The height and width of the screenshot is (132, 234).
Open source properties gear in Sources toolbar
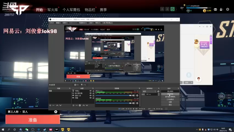pyautogui.click(x=80, y=105)
